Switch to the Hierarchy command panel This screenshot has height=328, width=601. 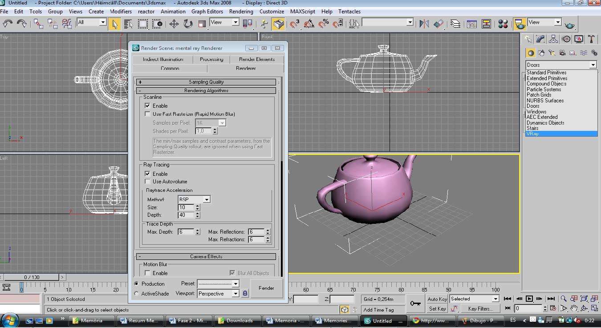pyautogui.click(x=553, y=39)
